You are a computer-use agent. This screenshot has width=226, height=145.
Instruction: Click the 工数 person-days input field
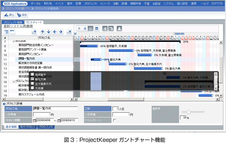coord(116,109)
